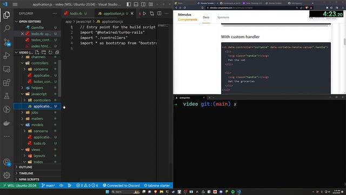346x195 pixels.
Task: Open Remote Explorer view
Action: [x=6, y=69]
